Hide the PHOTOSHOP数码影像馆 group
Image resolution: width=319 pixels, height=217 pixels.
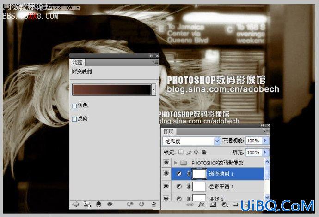coord(166,162)
